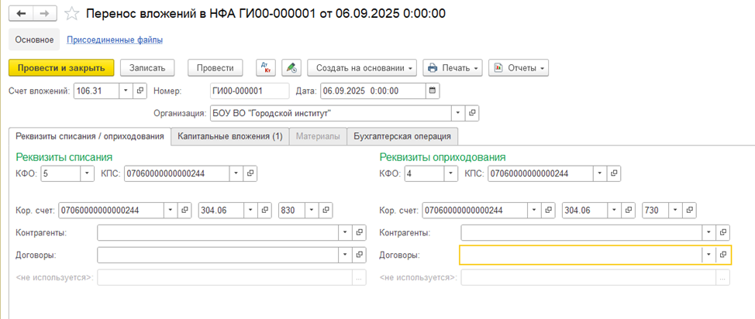The image size is (755, 319).
Task: Go forward with the right arrow button
Action: point(45,14)
